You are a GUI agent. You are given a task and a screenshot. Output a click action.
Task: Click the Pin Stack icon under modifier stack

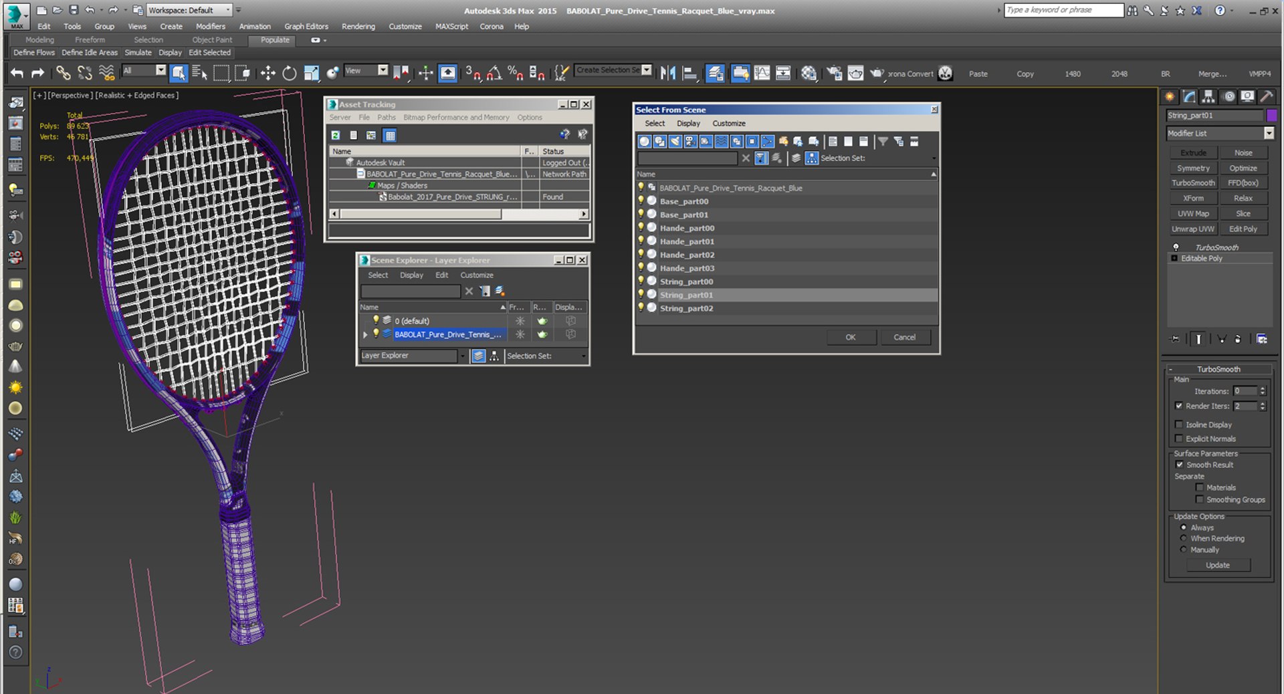[x=1175, y=339]
